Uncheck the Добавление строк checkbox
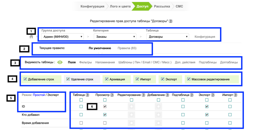 pyautogui.click(x=25, y=79)
